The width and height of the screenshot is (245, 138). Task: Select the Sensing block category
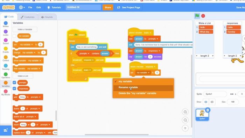(6, 67)
